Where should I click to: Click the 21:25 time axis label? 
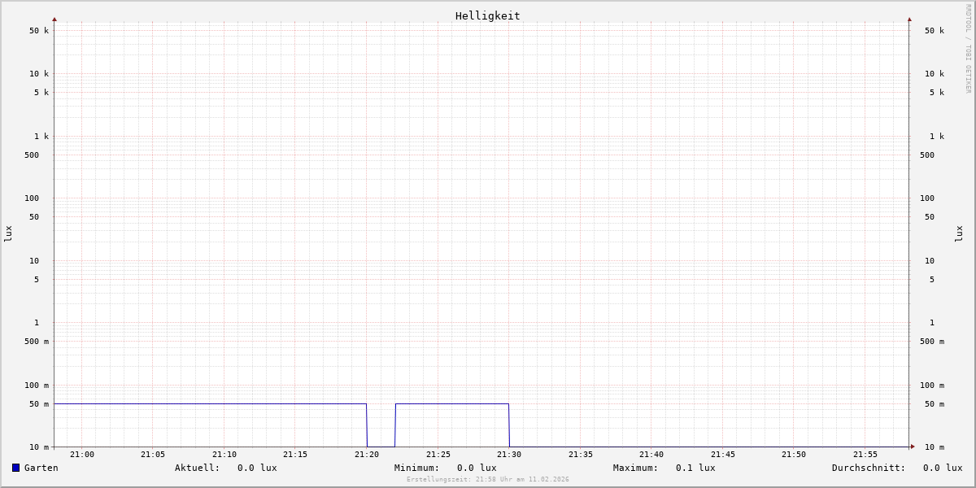point(438,455)
